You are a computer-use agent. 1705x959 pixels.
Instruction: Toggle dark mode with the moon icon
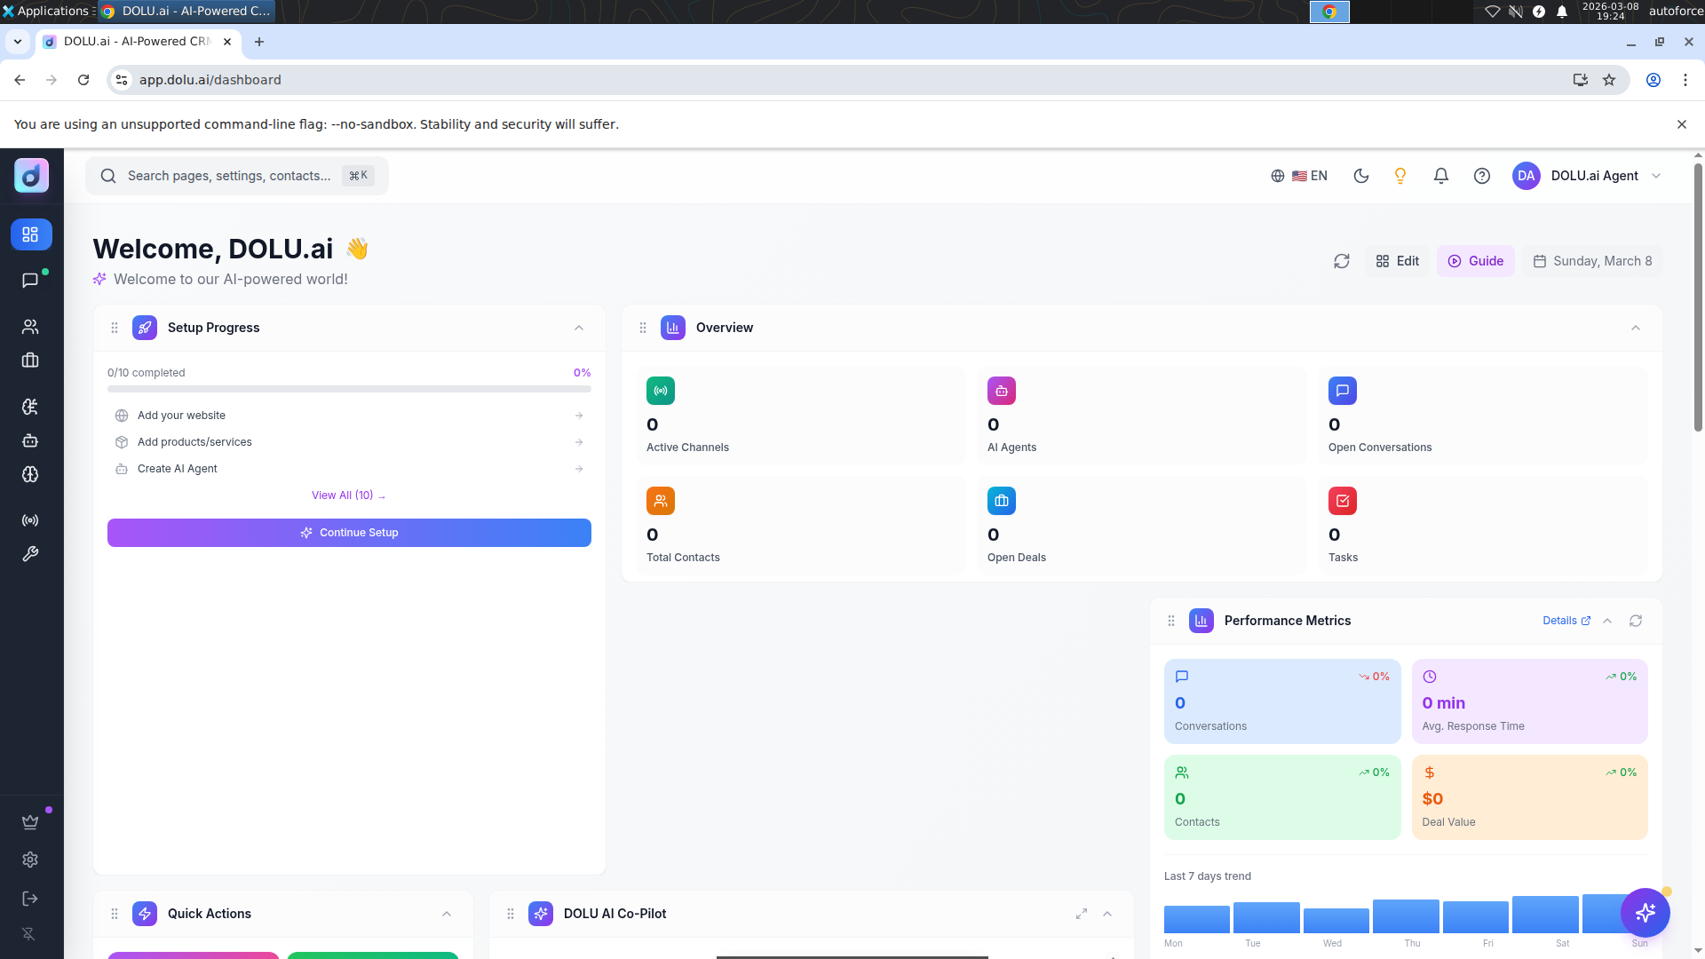coord(1361,176)
